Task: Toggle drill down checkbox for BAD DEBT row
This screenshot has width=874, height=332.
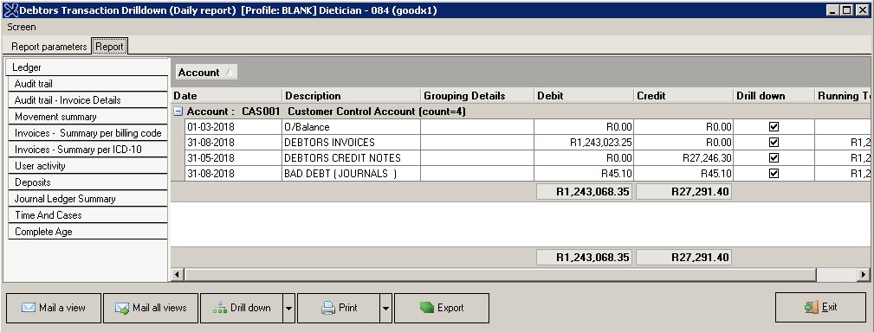Action: (x=774, y=174)
